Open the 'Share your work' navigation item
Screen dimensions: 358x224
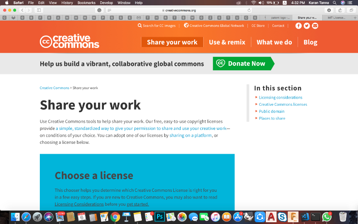pos(172,42)
